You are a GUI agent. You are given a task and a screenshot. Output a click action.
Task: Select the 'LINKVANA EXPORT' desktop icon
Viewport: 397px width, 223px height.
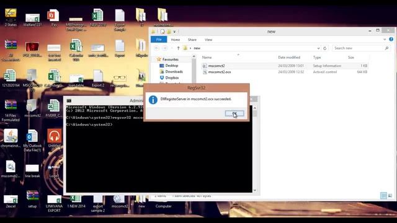[x=54, y=204]
